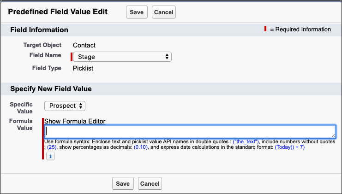
Task: Open the Show Formula Editor link
Action: click(x=75, y=121)
